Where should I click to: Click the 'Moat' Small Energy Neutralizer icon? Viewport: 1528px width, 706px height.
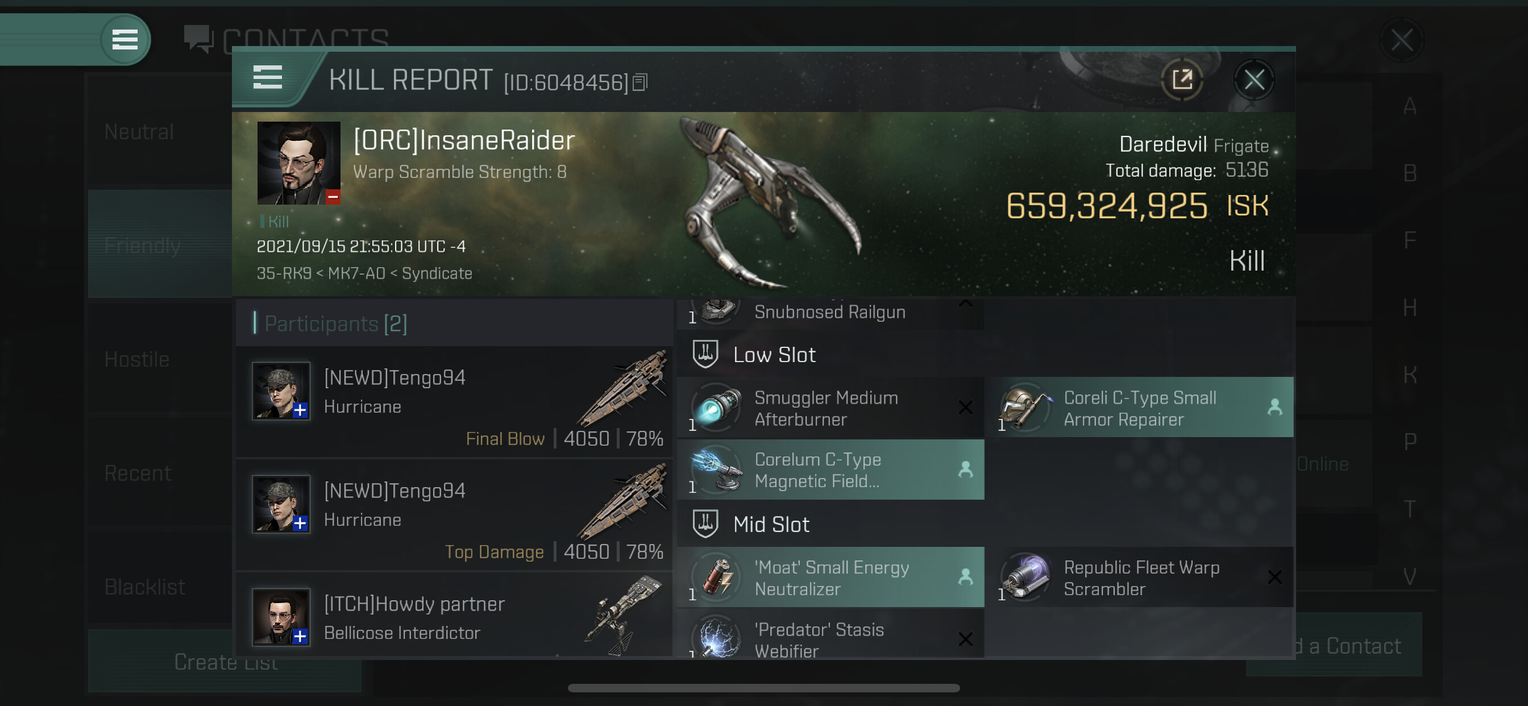717,578
